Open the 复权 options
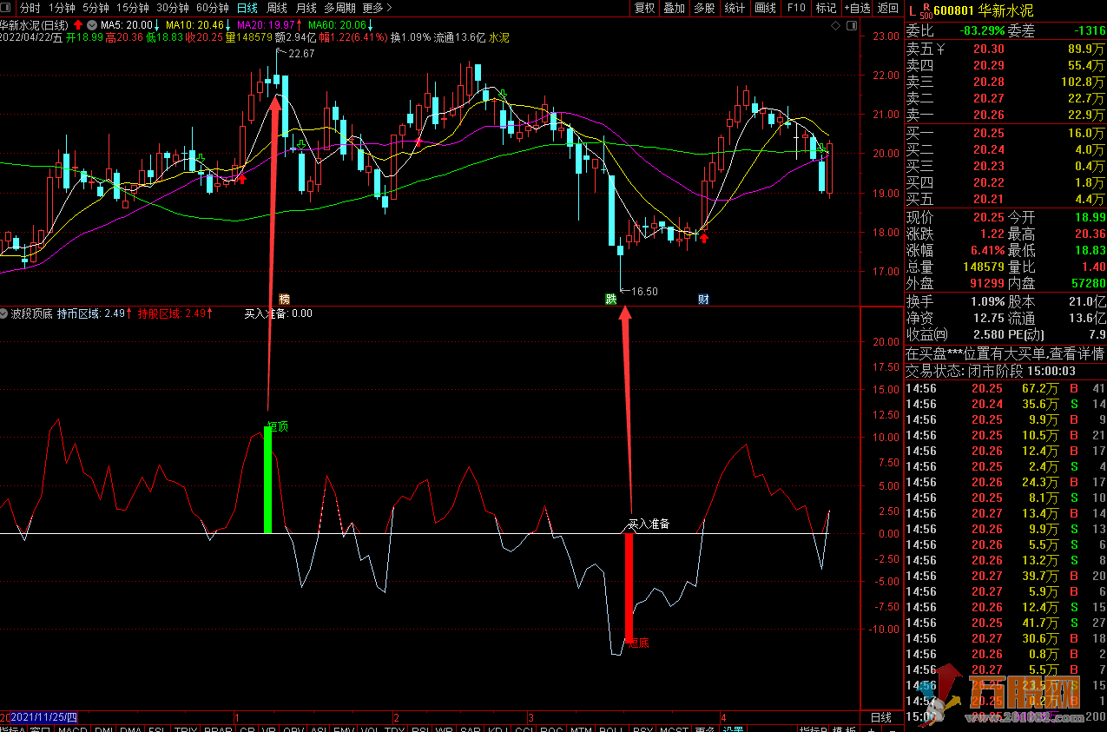 tap(645, 8)
